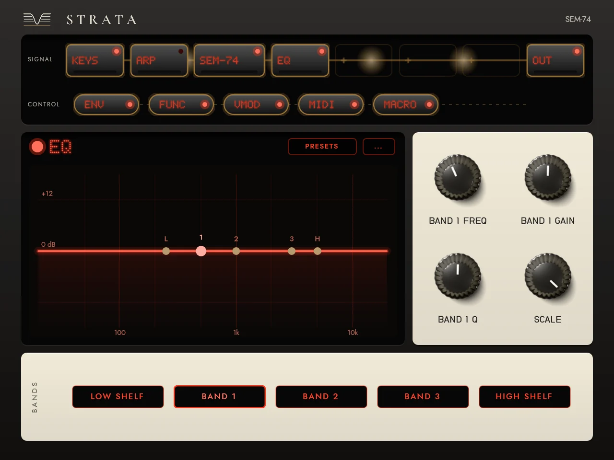
Task: Select EQ node 2 on the curve
Action: 236,251
